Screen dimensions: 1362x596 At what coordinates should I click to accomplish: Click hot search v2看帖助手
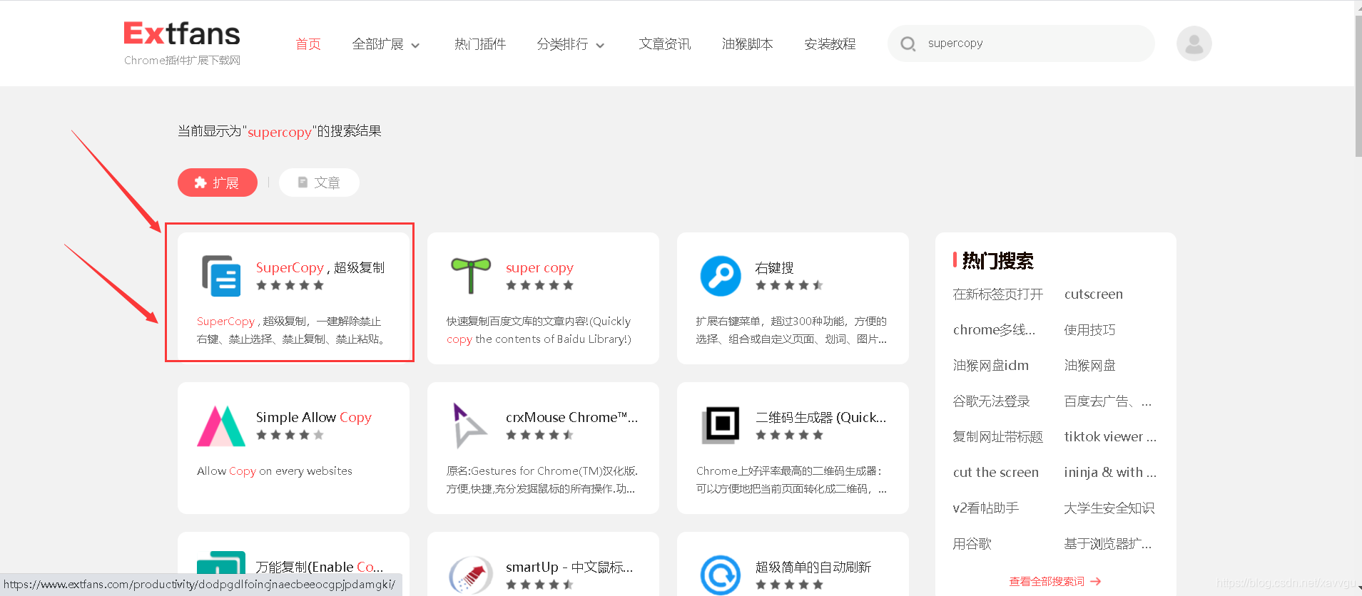click(986, 508)
